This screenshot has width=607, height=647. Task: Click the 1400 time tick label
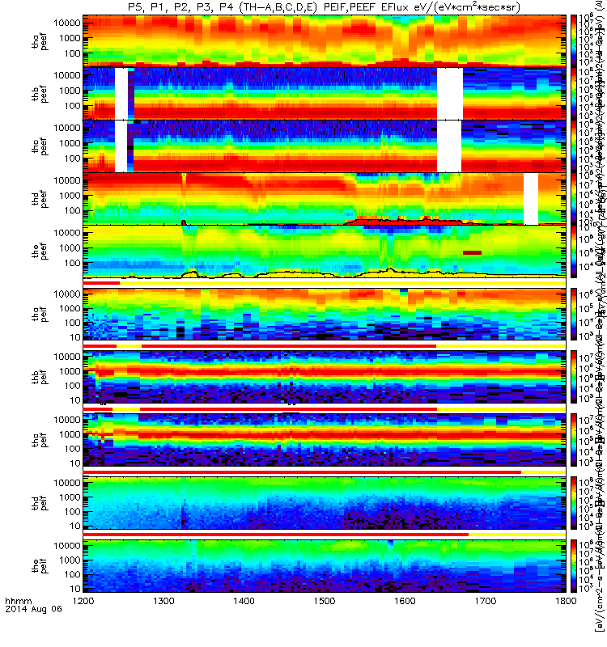click(244, 601)
